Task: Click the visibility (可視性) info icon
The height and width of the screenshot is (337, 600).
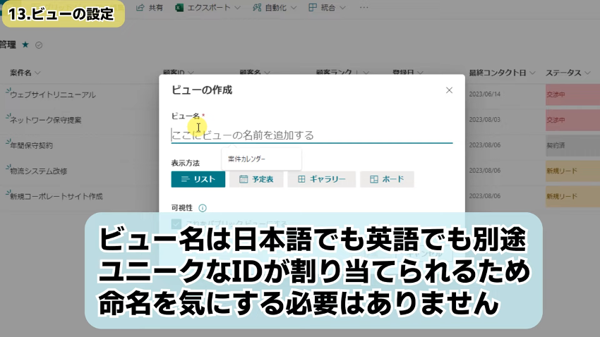Action: pos(203,208)
